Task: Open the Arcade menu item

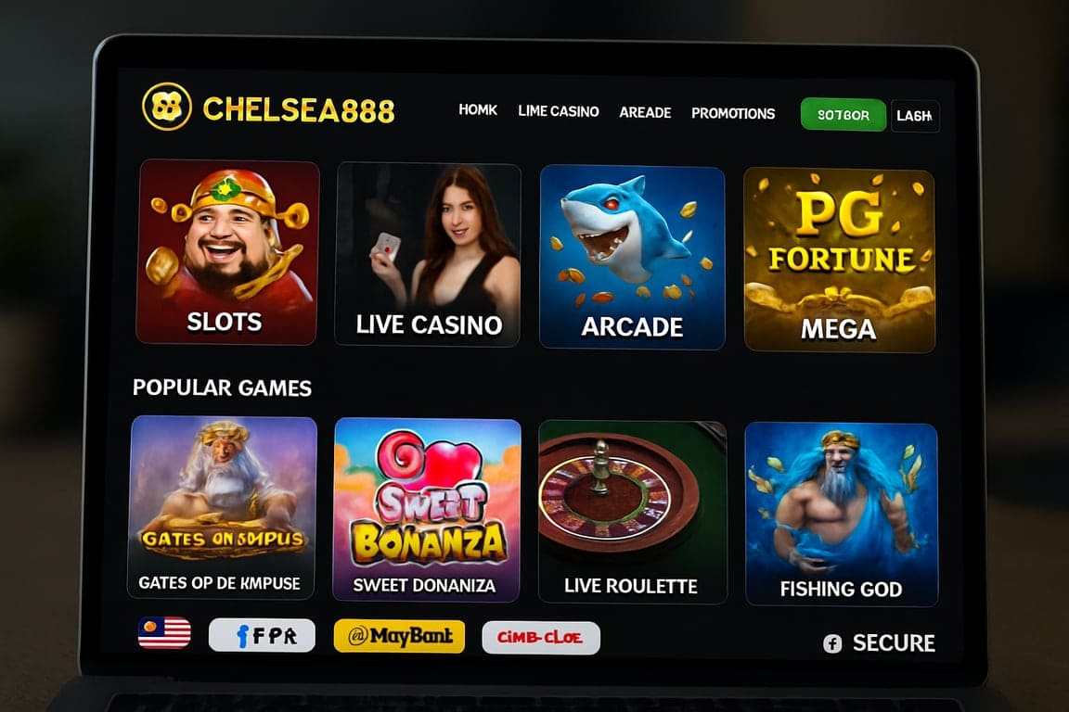Action: 645,112
